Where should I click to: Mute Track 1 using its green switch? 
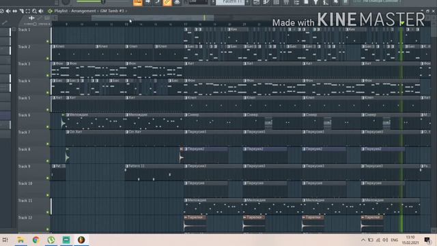pos(48,41)
